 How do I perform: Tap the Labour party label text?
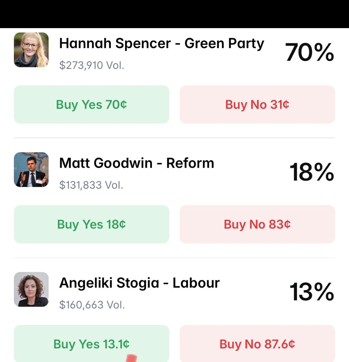(x=196, y=283)
